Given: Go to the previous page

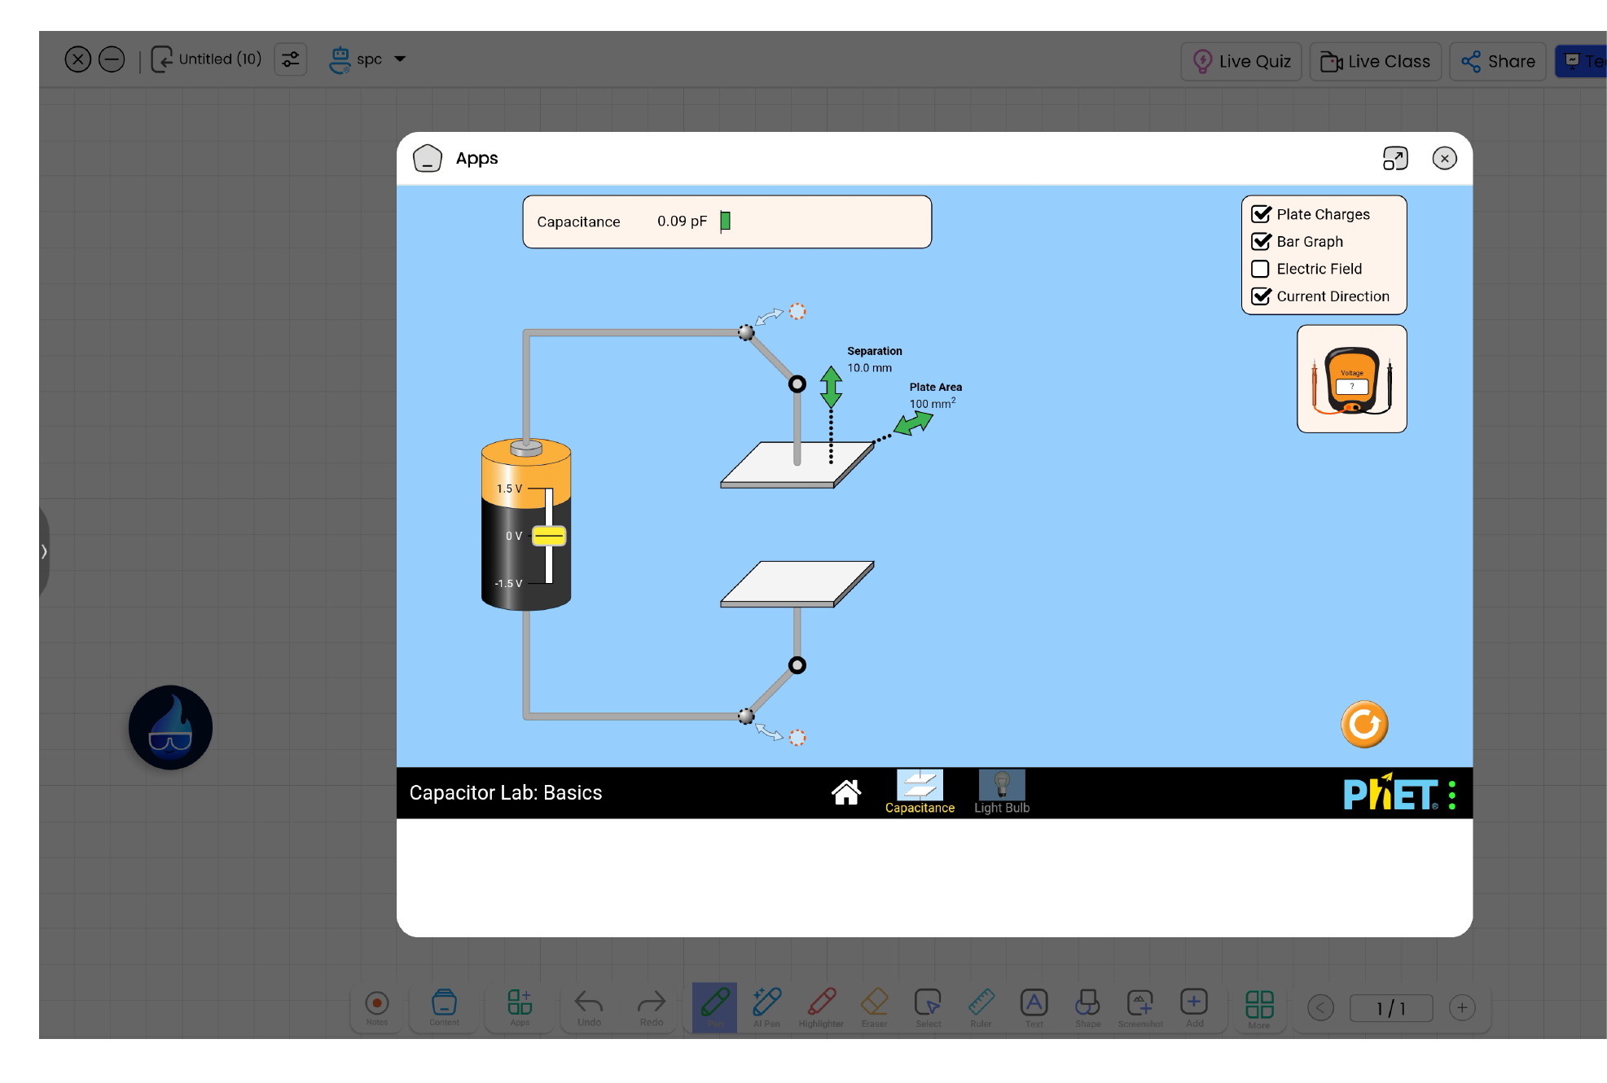Looking at the screenshot, I should pos(1320,1008).
